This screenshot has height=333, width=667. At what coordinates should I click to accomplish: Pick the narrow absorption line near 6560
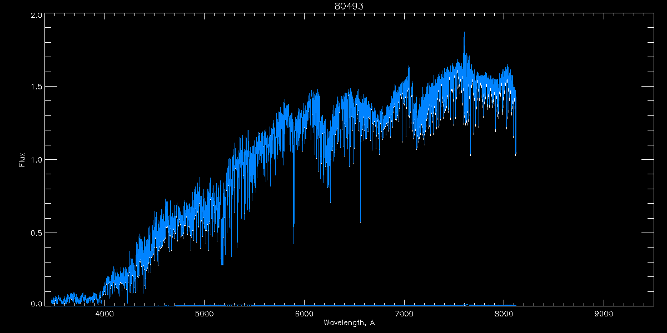click(x=360, y=220)
